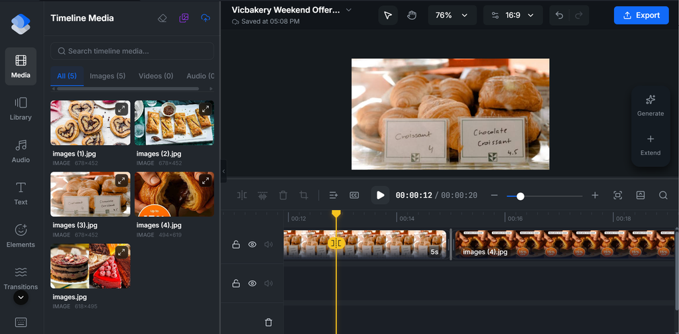Click the split clip tool in toolbar
679x334 pixels.
tap(241, 195)
